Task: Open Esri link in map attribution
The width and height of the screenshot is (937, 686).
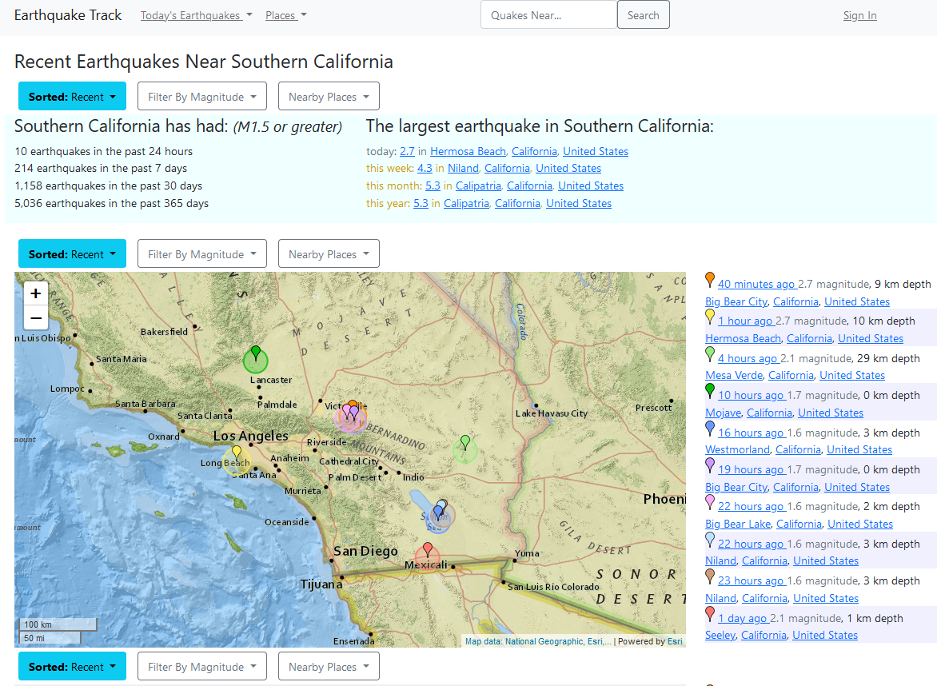Action: 675,641
